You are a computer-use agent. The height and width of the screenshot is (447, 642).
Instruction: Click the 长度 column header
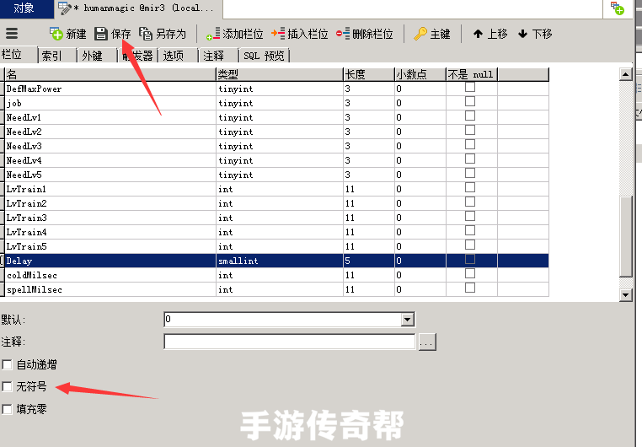pos(369,74)
